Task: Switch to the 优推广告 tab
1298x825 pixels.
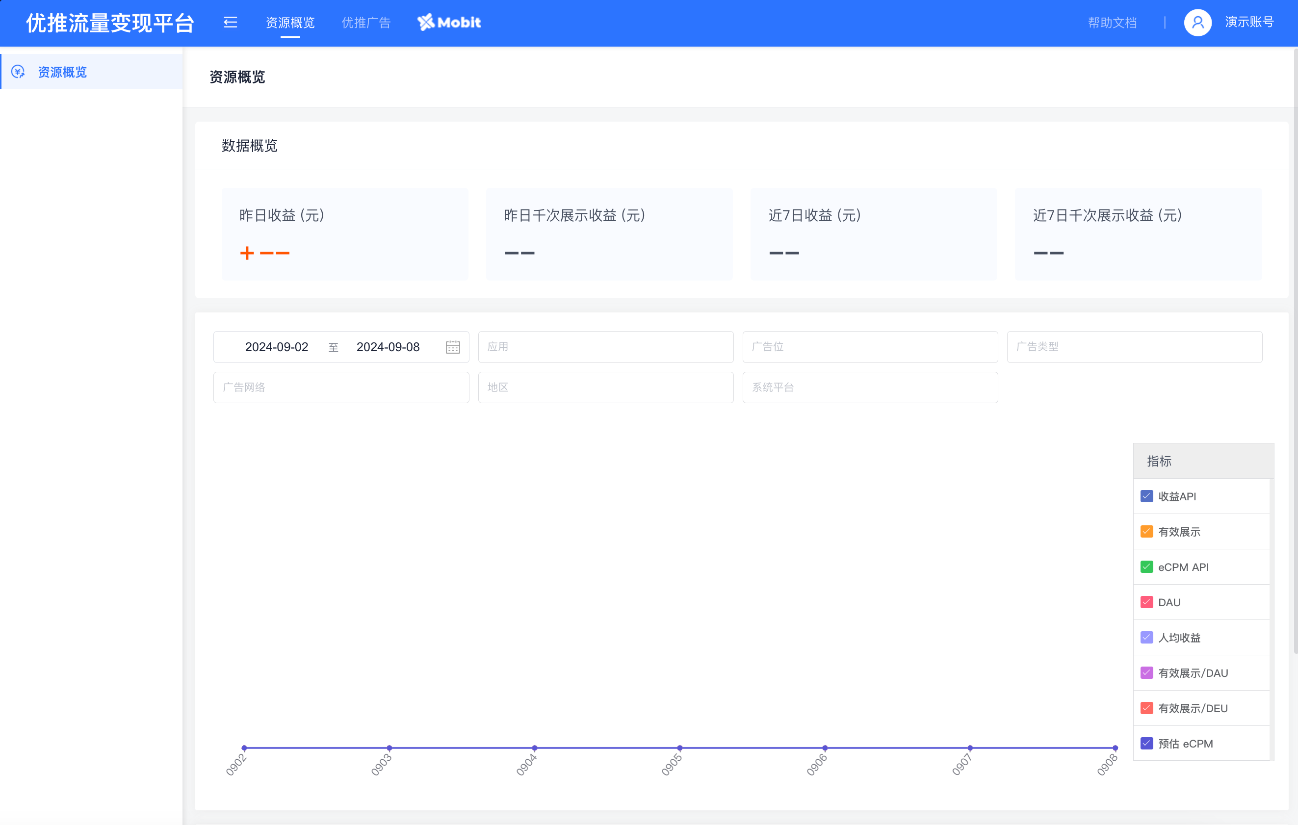Action: [366, 22]
